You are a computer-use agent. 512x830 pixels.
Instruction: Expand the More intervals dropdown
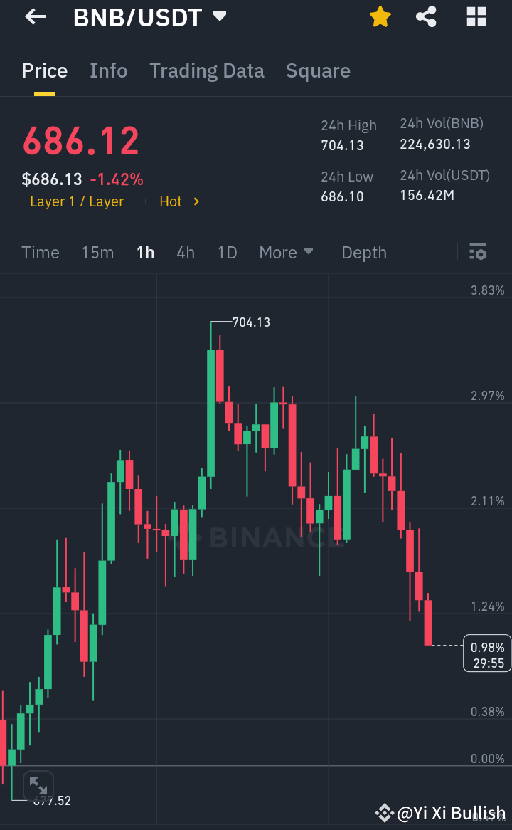click(x=286, y=252)
